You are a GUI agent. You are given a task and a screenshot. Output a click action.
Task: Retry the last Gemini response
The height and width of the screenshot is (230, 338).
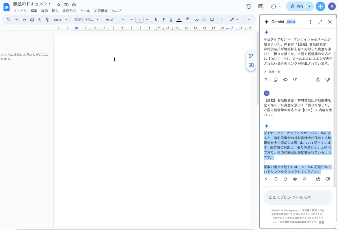click(x=285, y=179)
